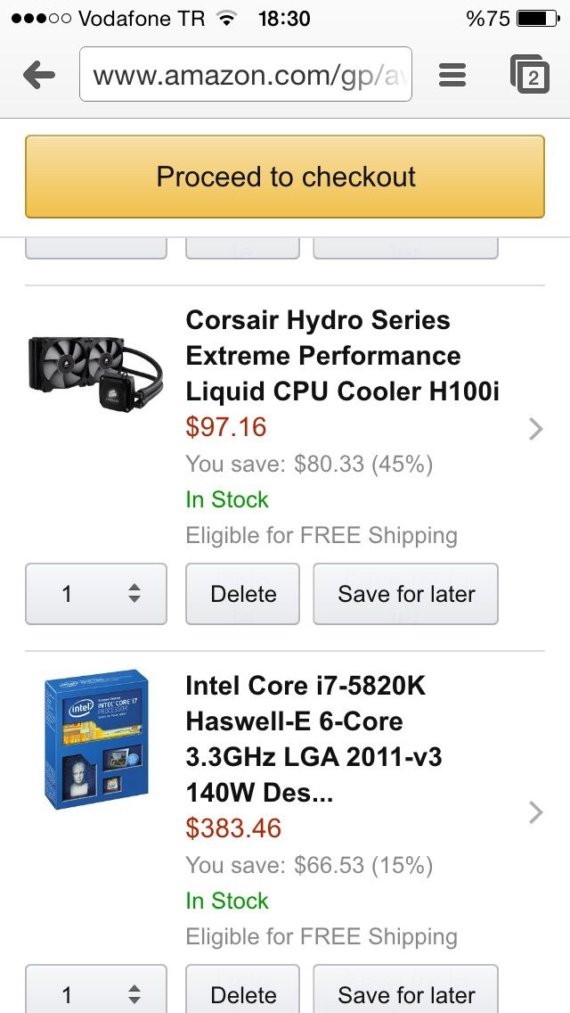The height and width of the screenshot is (1013, 570).
Task: Open Corsair Hydro Series product title link
Action: (342, 355)
